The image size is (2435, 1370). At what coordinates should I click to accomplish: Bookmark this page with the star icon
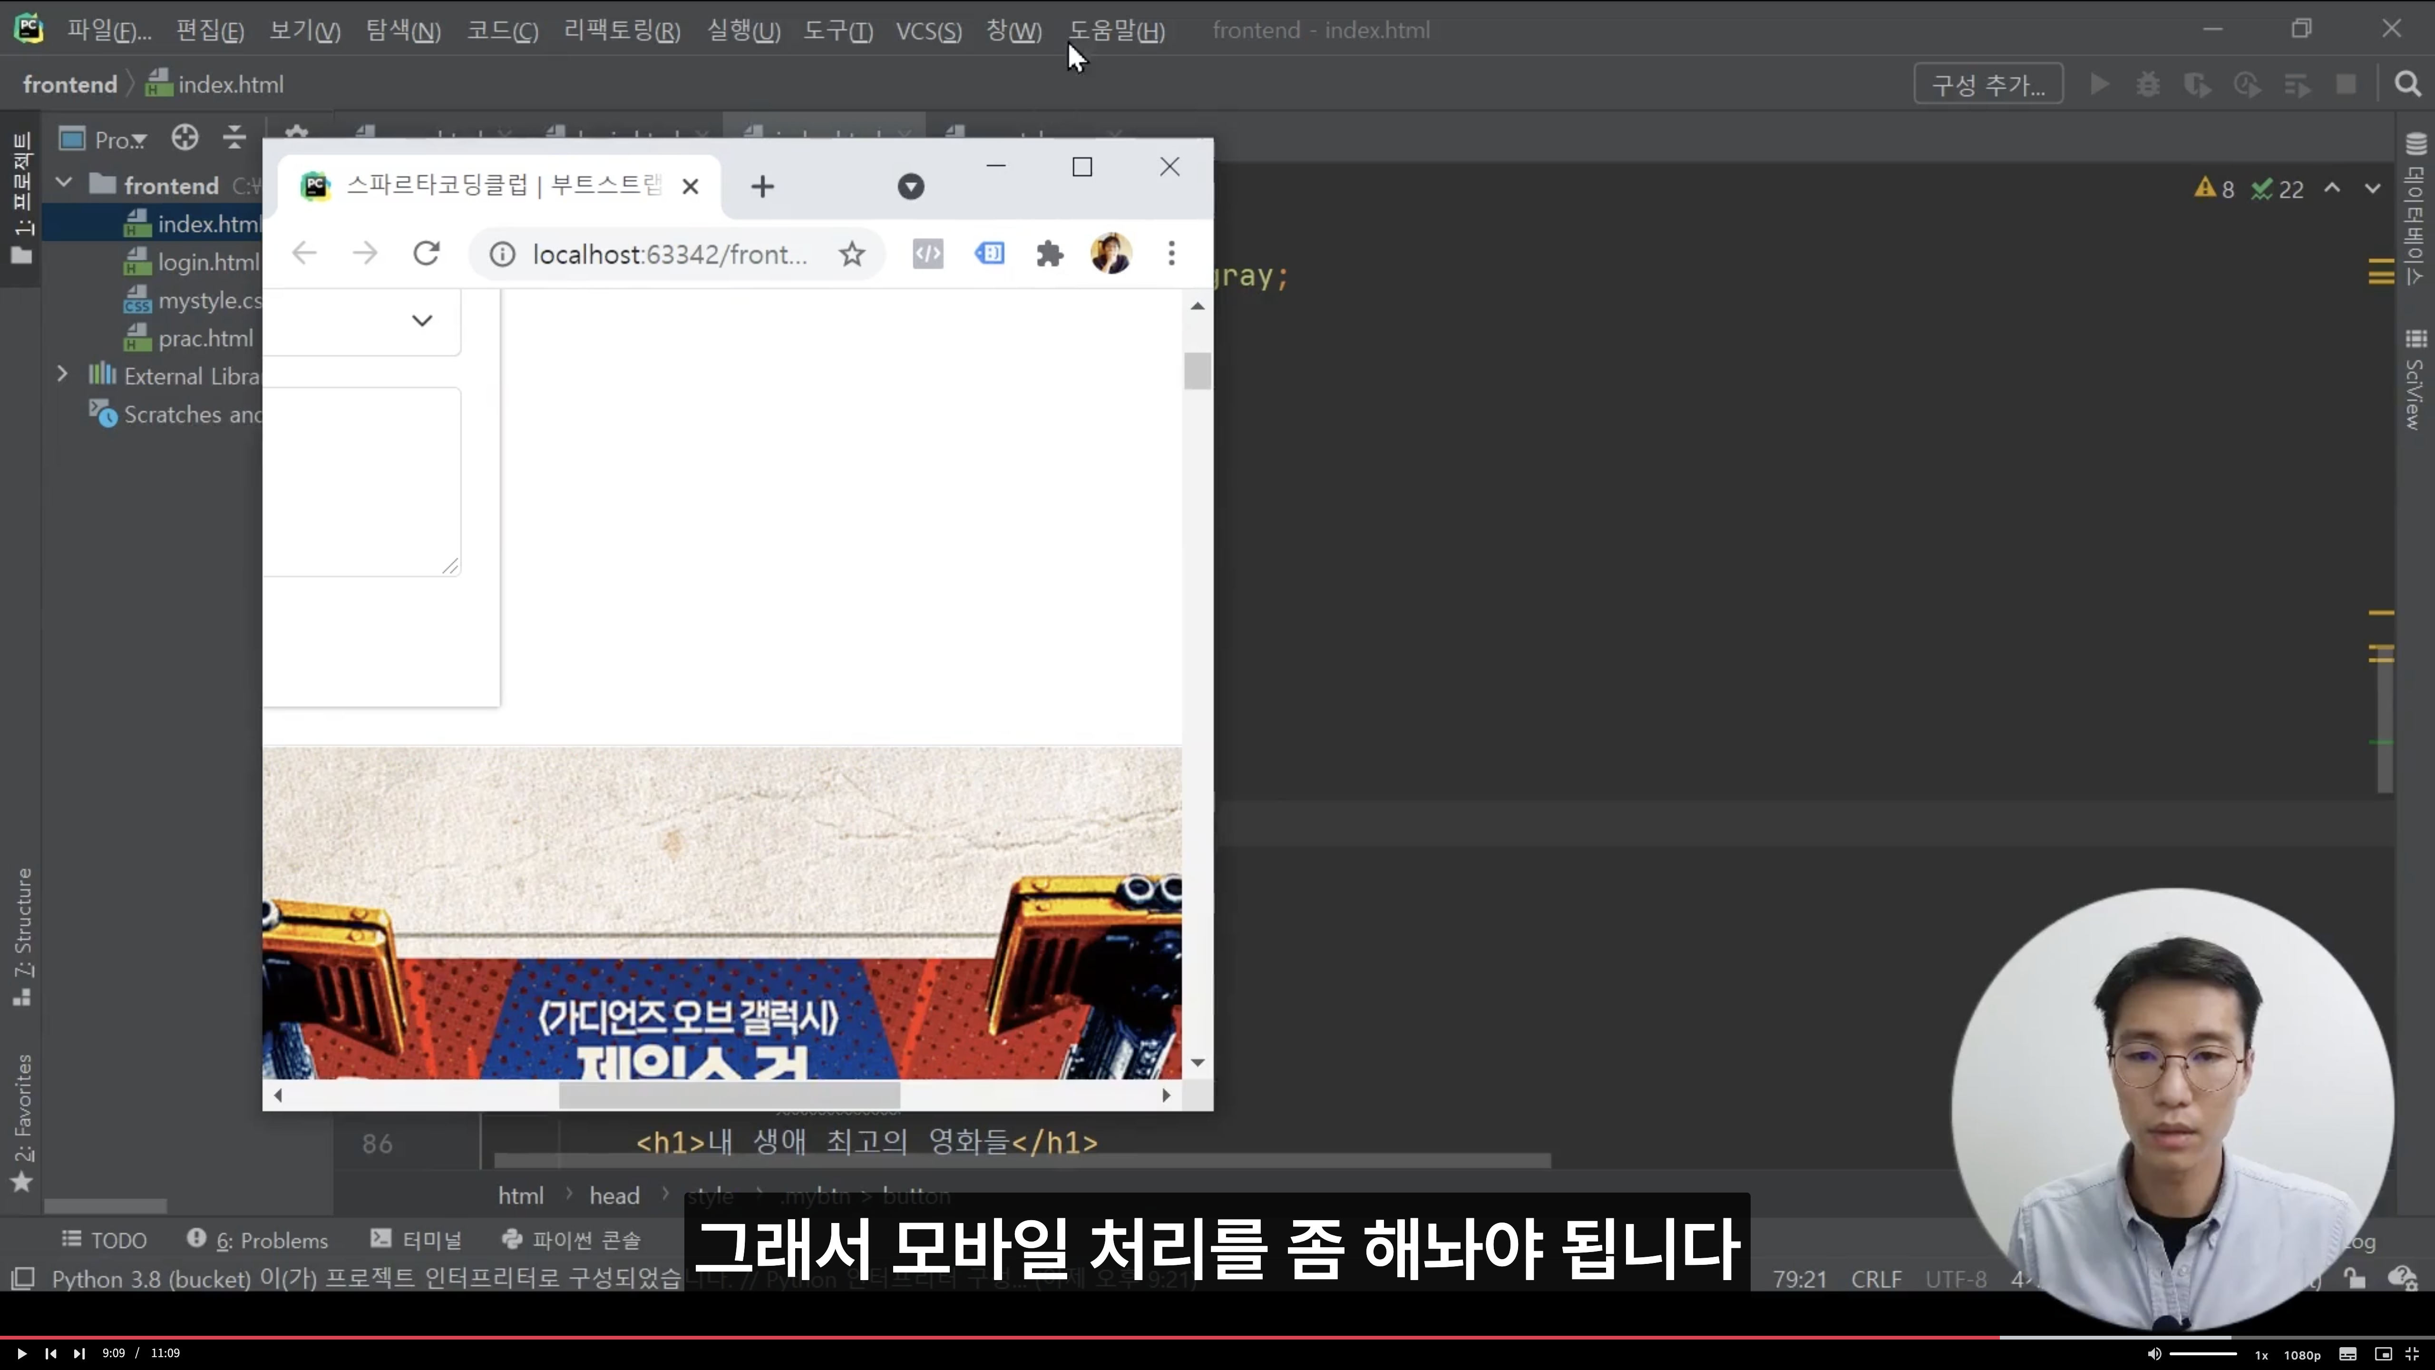point(853,254)
